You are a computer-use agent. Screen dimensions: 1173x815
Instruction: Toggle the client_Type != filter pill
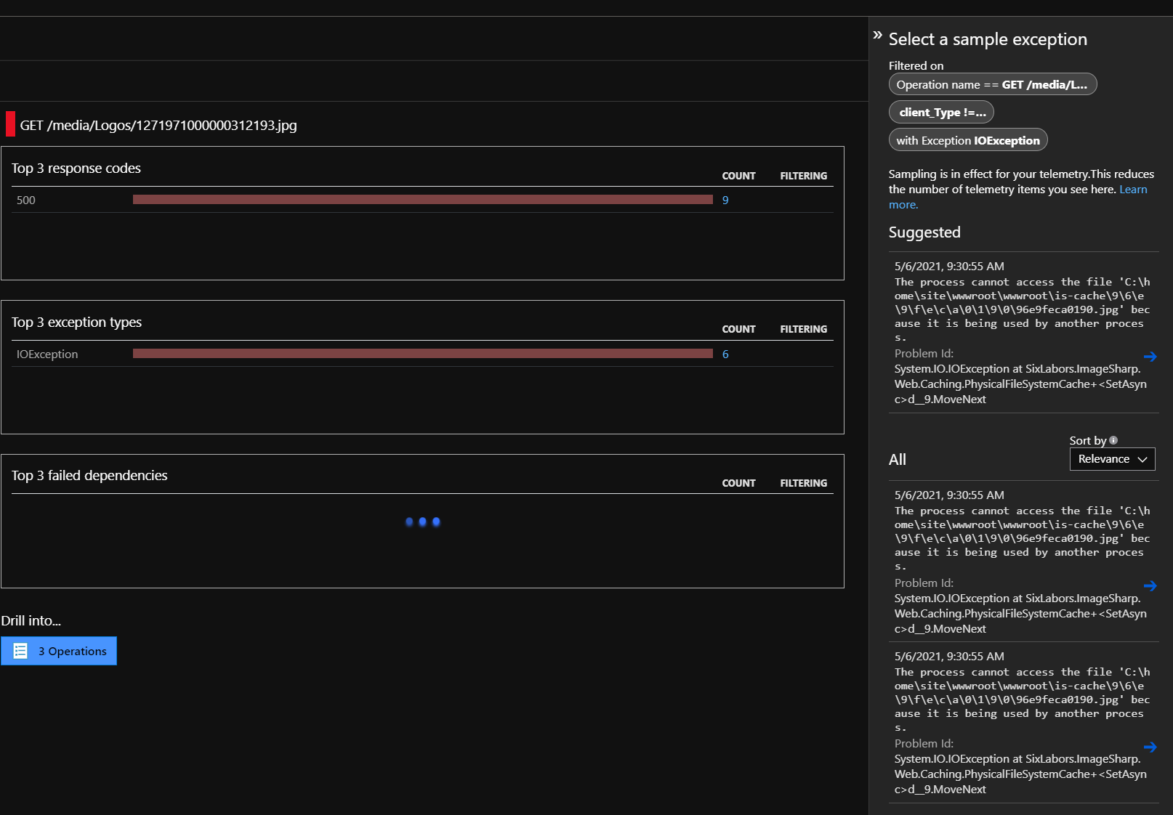941,111
